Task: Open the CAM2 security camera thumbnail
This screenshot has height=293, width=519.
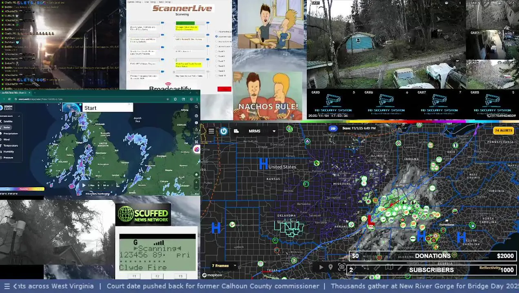Action: pyautogui.click(x=492, y=15)
